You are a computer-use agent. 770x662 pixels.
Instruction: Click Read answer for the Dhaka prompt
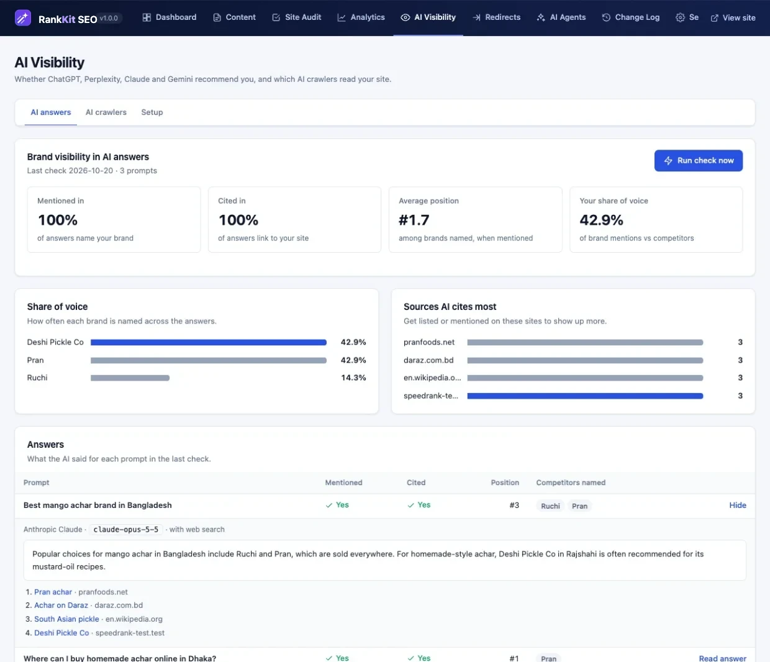723,658
